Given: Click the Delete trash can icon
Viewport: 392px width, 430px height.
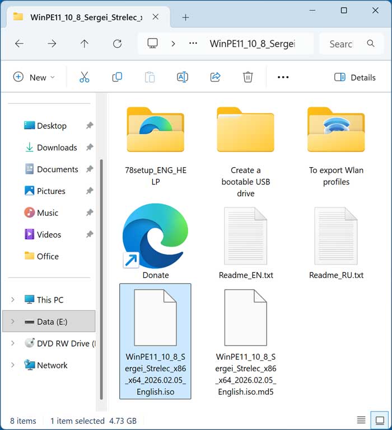Looking at the screenshot, I should tap(248, 77).
